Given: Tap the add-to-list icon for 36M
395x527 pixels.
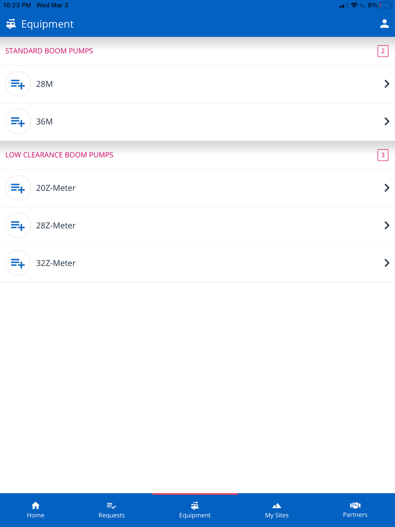Looking at the screenshot, I should tap(18, 121).
